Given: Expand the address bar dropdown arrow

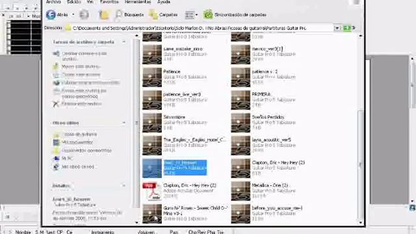Looking at the screenshot, I should coord(337,28).
